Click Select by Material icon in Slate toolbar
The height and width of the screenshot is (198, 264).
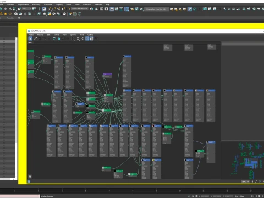point(97,38)
